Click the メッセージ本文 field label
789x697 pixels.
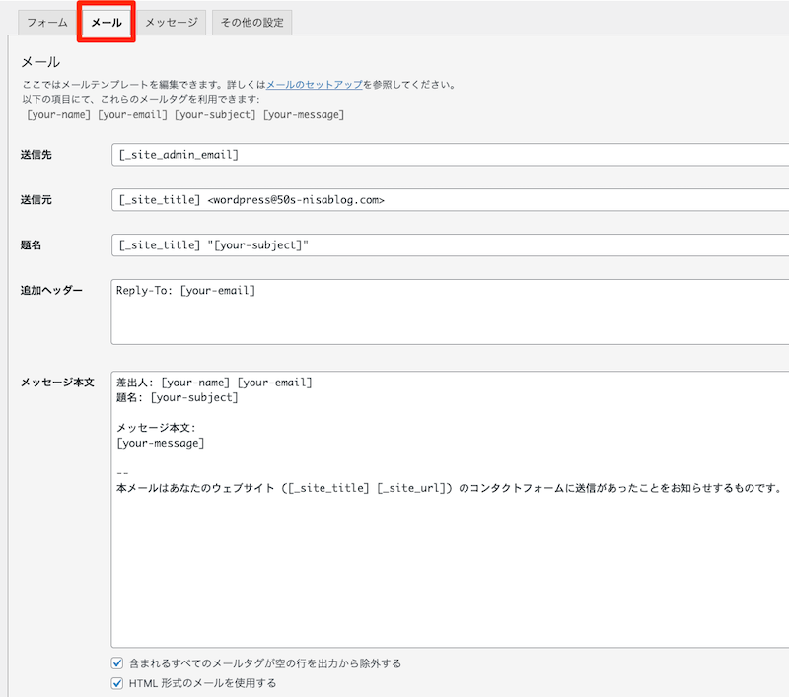coord(57,383)
